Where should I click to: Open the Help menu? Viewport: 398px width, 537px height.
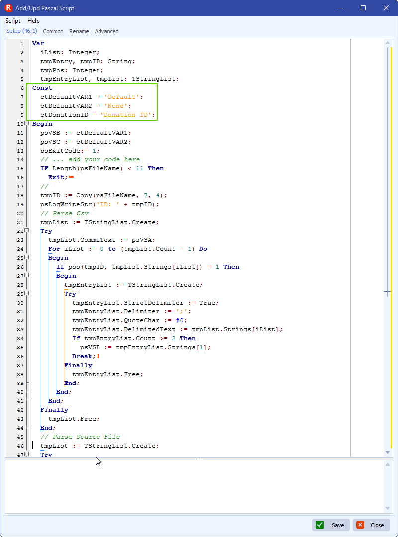[33, 21]
